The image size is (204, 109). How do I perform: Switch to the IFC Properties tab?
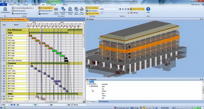(x=103, y=102)
